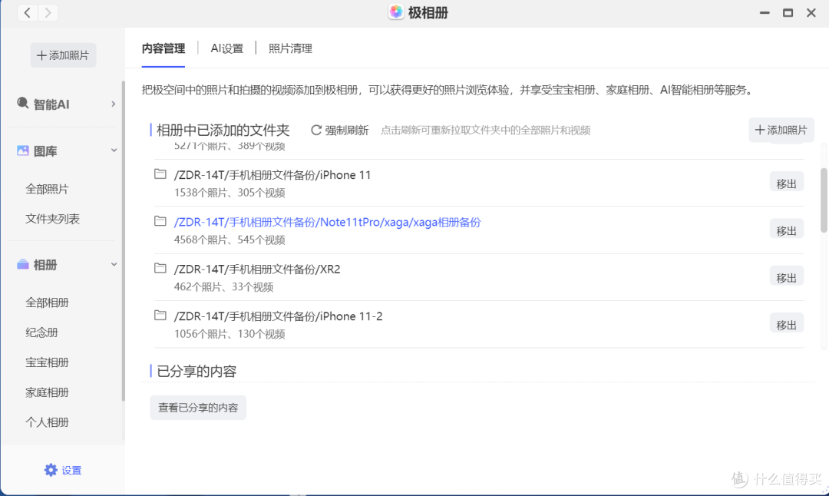Open 全部相册 in the sidebar
The image size is (829, 496).
[47, 303]
